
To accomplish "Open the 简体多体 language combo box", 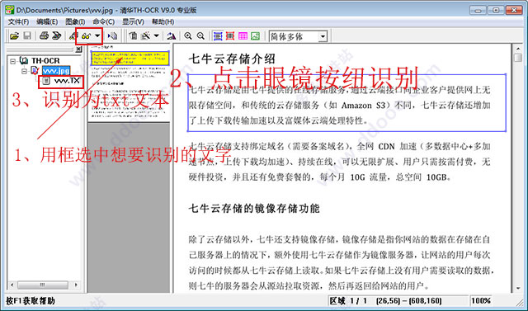I will (x=298, y=36).
